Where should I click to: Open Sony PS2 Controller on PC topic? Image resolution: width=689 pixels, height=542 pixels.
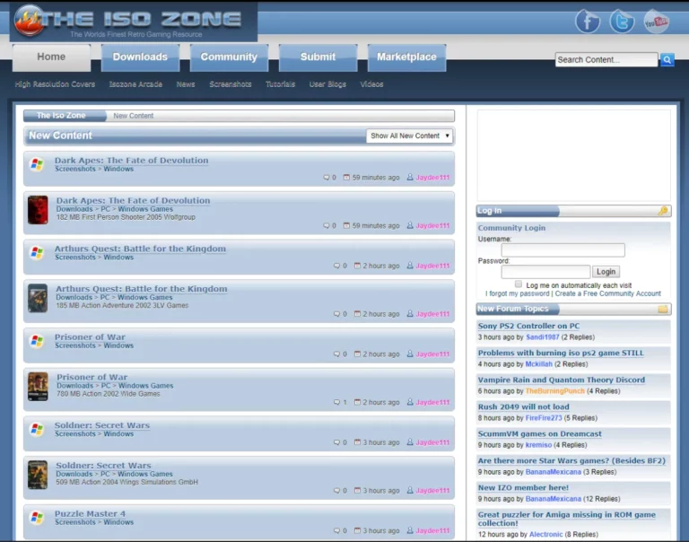pos(528,326)
